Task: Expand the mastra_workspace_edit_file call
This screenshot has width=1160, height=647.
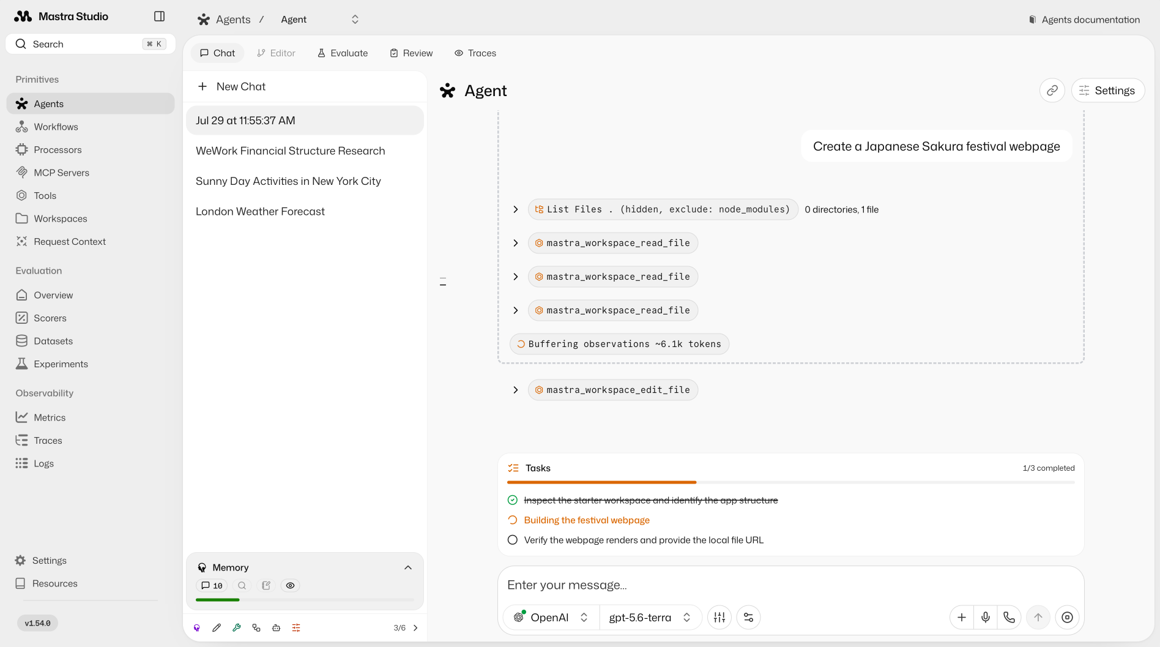Action: coord(516,390)
